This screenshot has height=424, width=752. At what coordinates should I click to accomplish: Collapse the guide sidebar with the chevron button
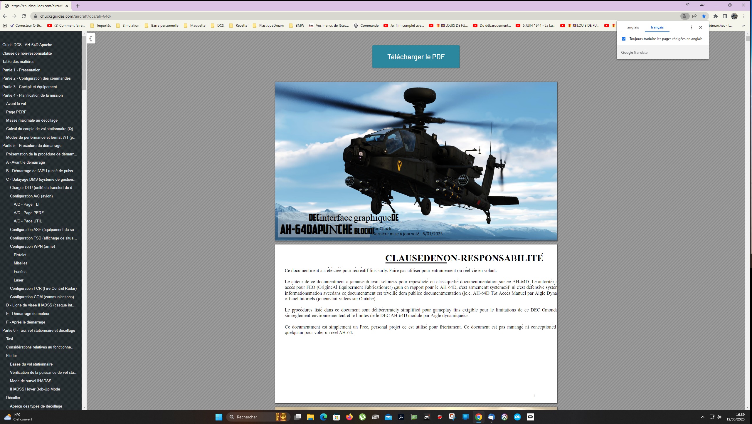(91, 38)
